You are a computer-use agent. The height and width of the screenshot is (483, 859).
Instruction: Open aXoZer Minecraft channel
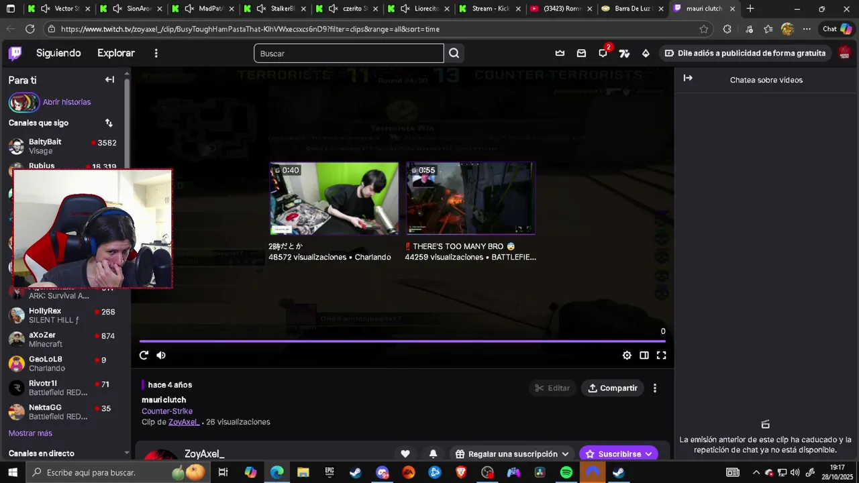[x=65, y=339]
